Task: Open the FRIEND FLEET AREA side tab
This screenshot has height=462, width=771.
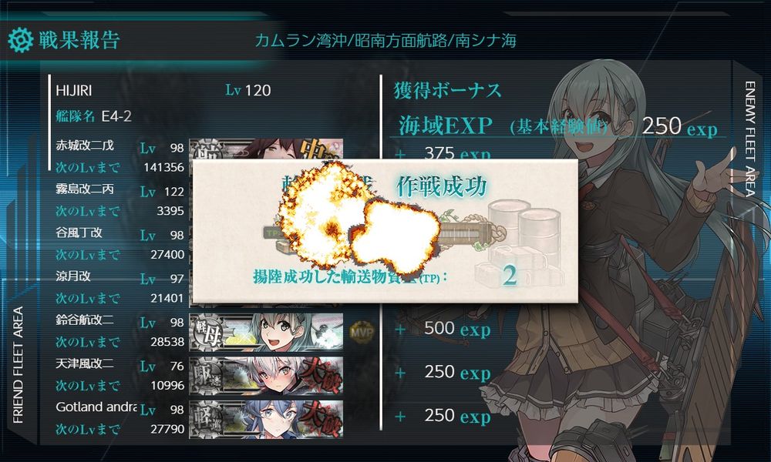Action: pyautogui.click(x=19, y=365)
